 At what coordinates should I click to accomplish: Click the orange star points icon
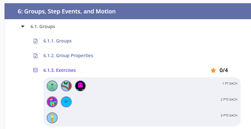[213, 70]
